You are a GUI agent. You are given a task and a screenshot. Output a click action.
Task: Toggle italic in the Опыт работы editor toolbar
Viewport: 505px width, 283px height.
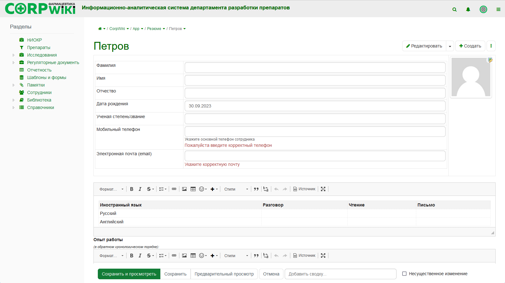tap(140, 256)
